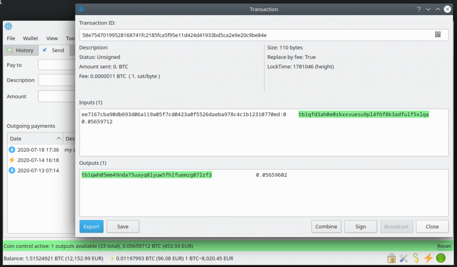Open preferences tools icon in status bar
The height and width of the screenshot is (267, 457).
[x=403, y=258]
